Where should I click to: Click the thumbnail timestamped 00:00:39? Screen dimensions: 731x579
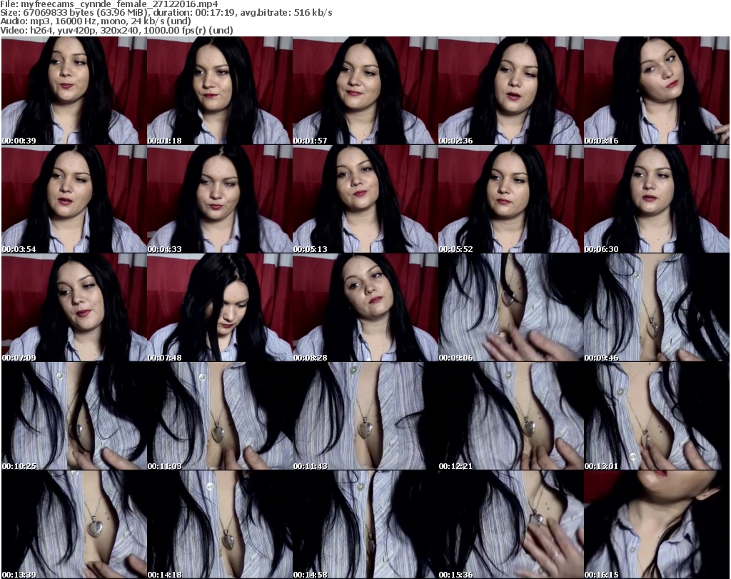(74, 91)
